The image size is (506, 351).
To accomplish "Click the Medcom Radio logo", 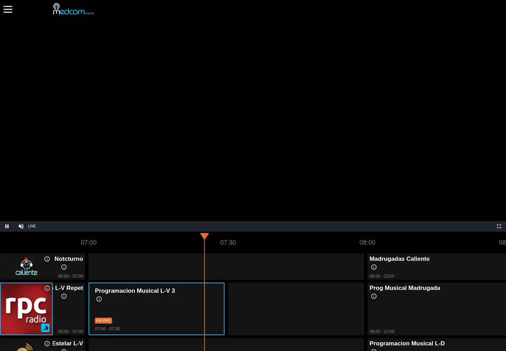I will pyautogui.click(x=74, y=9).
